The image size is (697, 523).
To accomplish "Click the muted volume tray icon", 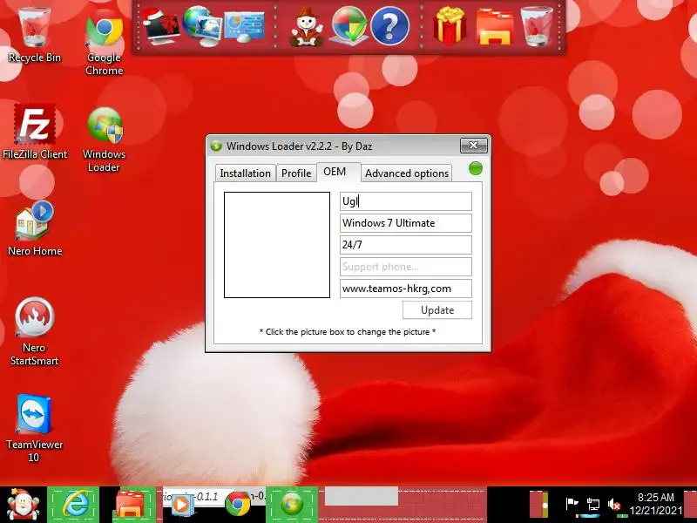I will coord(614,505).
